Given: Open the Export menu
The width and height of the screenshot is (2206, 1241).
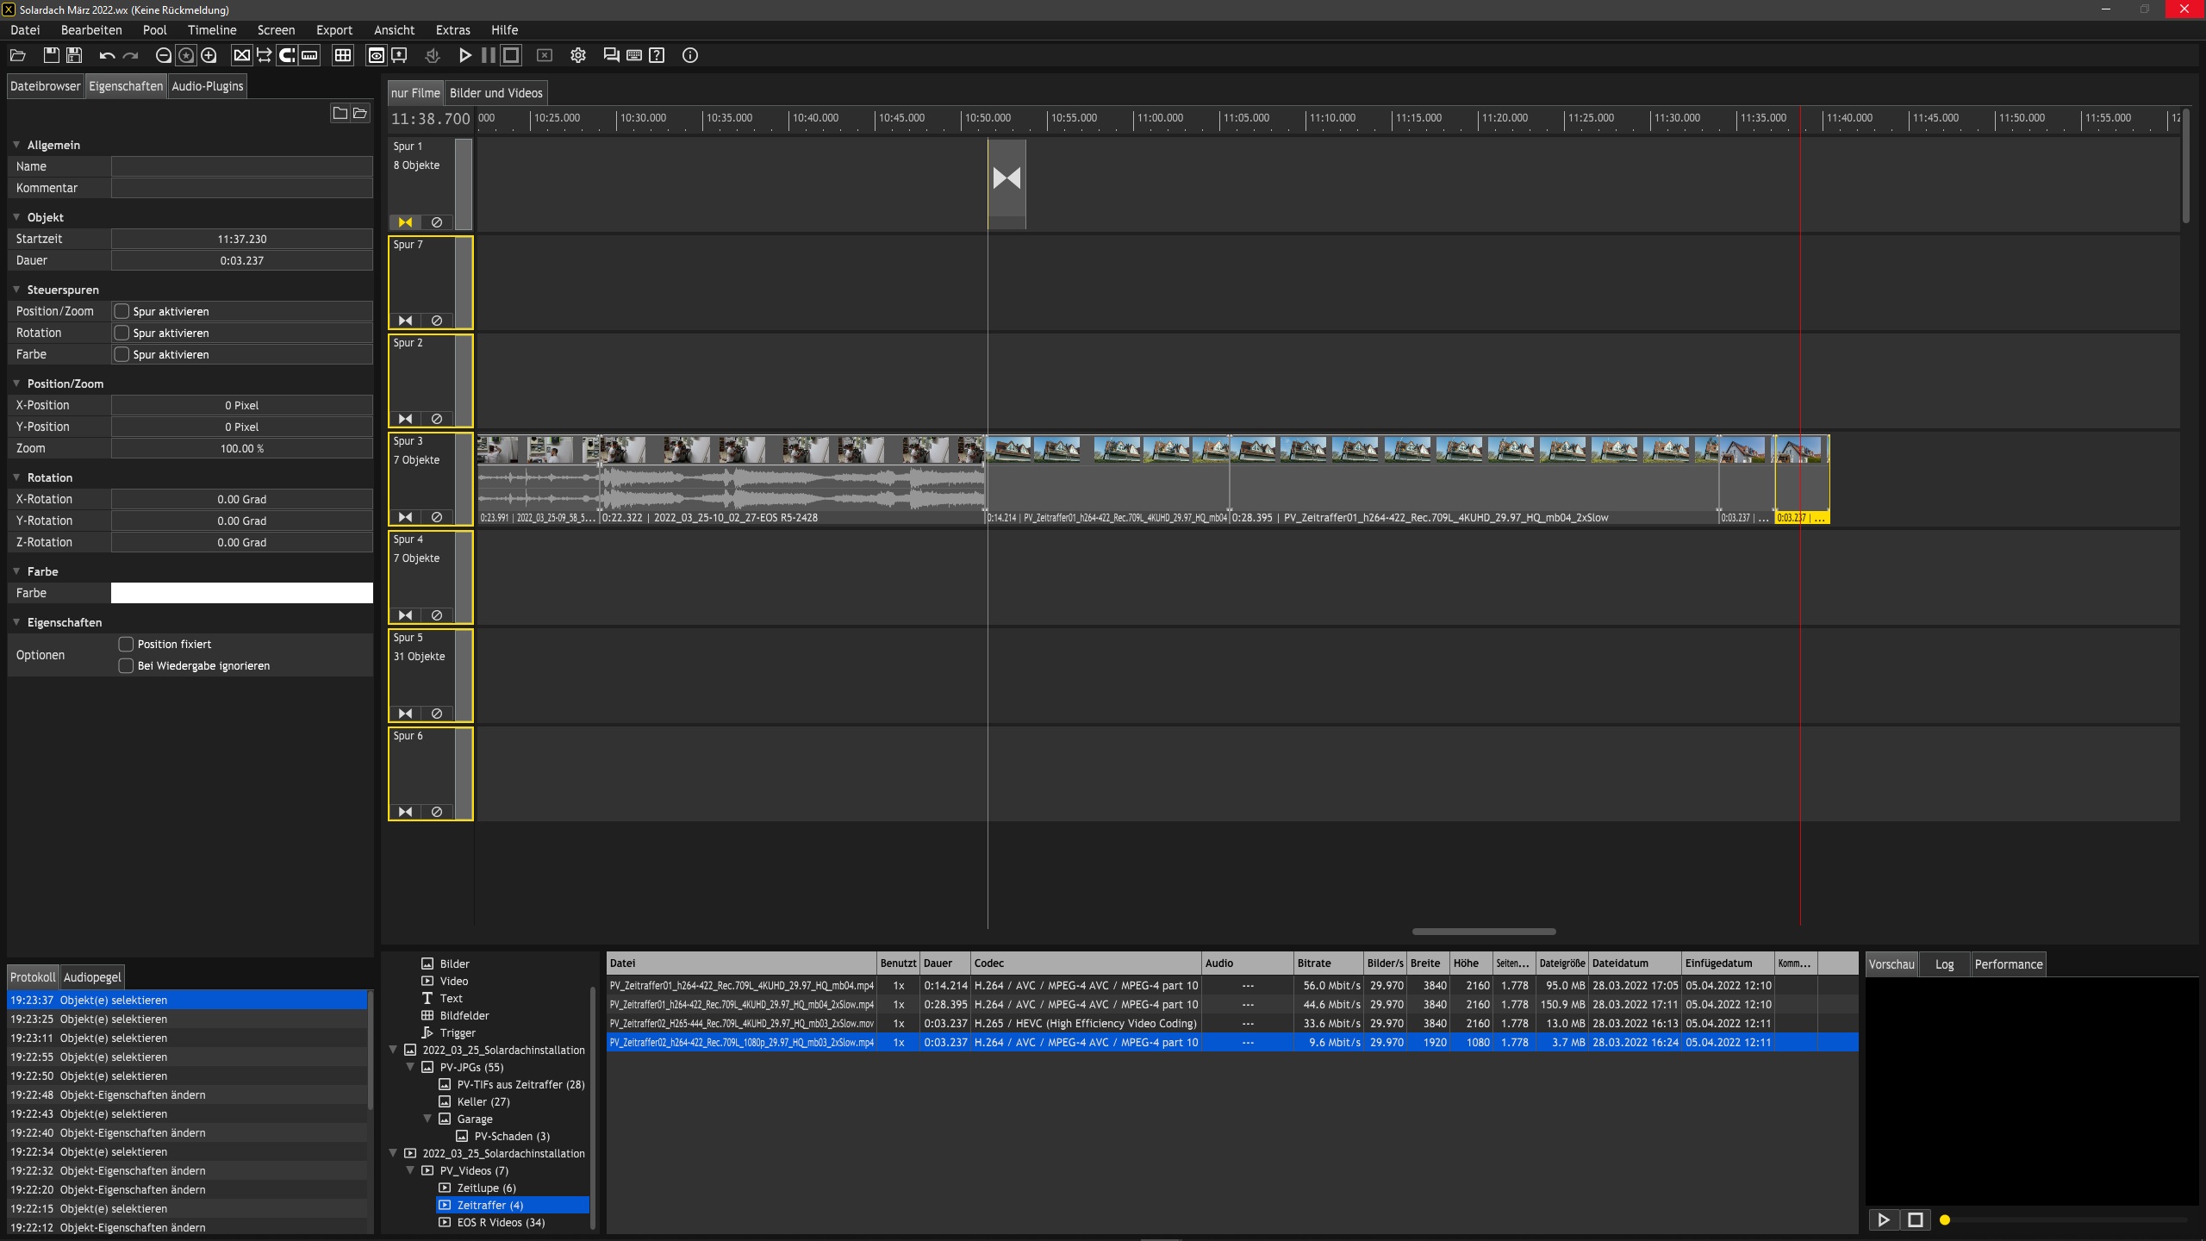Looking at the screenshot, I should 334,30.
